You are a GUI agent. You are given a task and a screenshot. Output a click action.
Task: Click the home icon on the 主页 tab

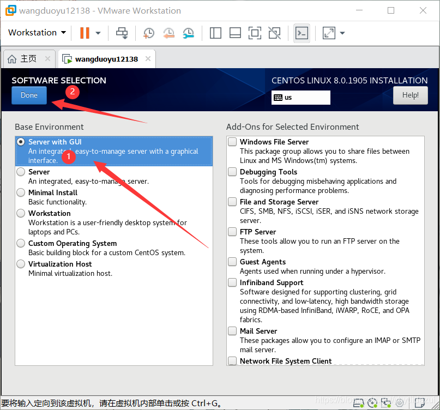point(12,59)
